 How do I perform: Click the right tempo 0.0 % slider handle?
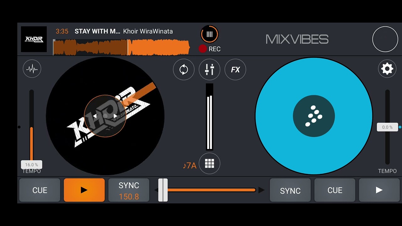[x=387, y=127]
